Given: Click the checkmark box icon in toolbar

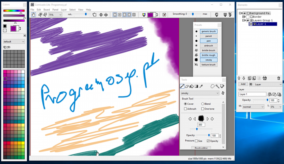Looking at the screenshot, I should tap(164, 15).
